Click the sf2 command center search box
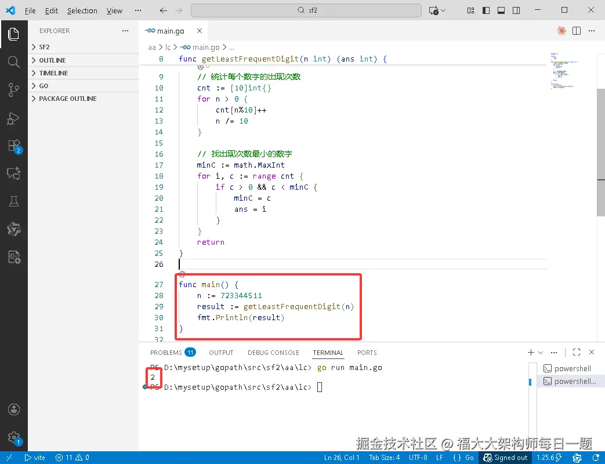The width and height of the screenshot is (605, 464). click(306, 10)
